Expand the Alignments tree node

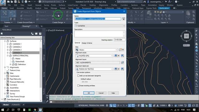[x=5, y=67]
